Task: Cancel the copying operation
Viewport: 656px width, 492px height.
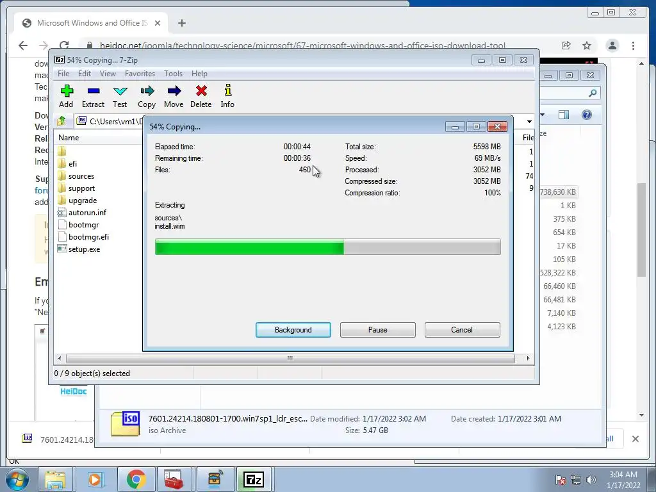Action: pyautogui.click(x=462, y=330)
